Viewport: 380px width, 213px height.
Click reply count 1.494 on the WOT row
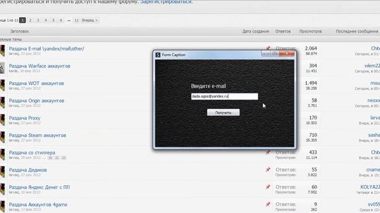pyautogui.click(x=311, y=83)
